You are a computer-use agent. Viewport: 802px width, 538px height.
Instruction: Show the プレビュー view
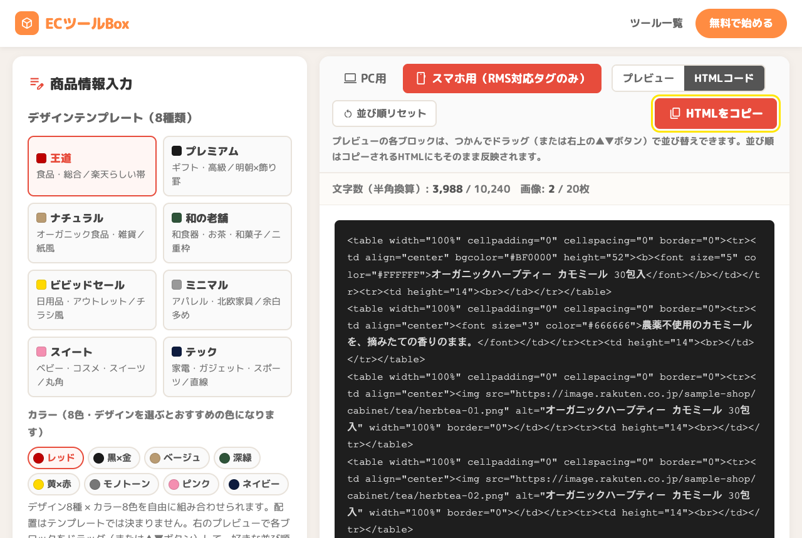(x=648, y=78)
